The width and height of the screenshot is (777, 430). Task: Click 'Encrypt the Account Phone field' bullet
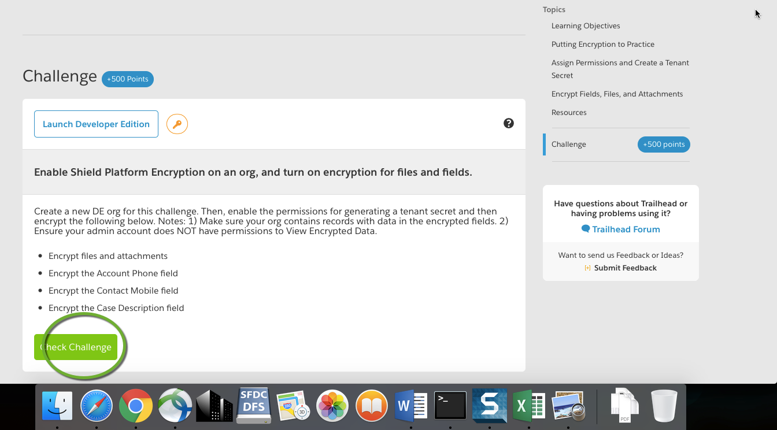[113, 273]
